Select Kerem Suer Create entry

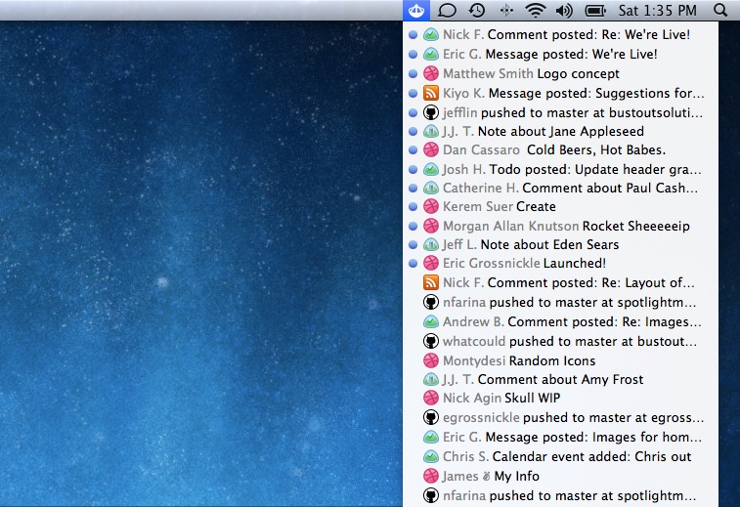click(x=561, y=206)
